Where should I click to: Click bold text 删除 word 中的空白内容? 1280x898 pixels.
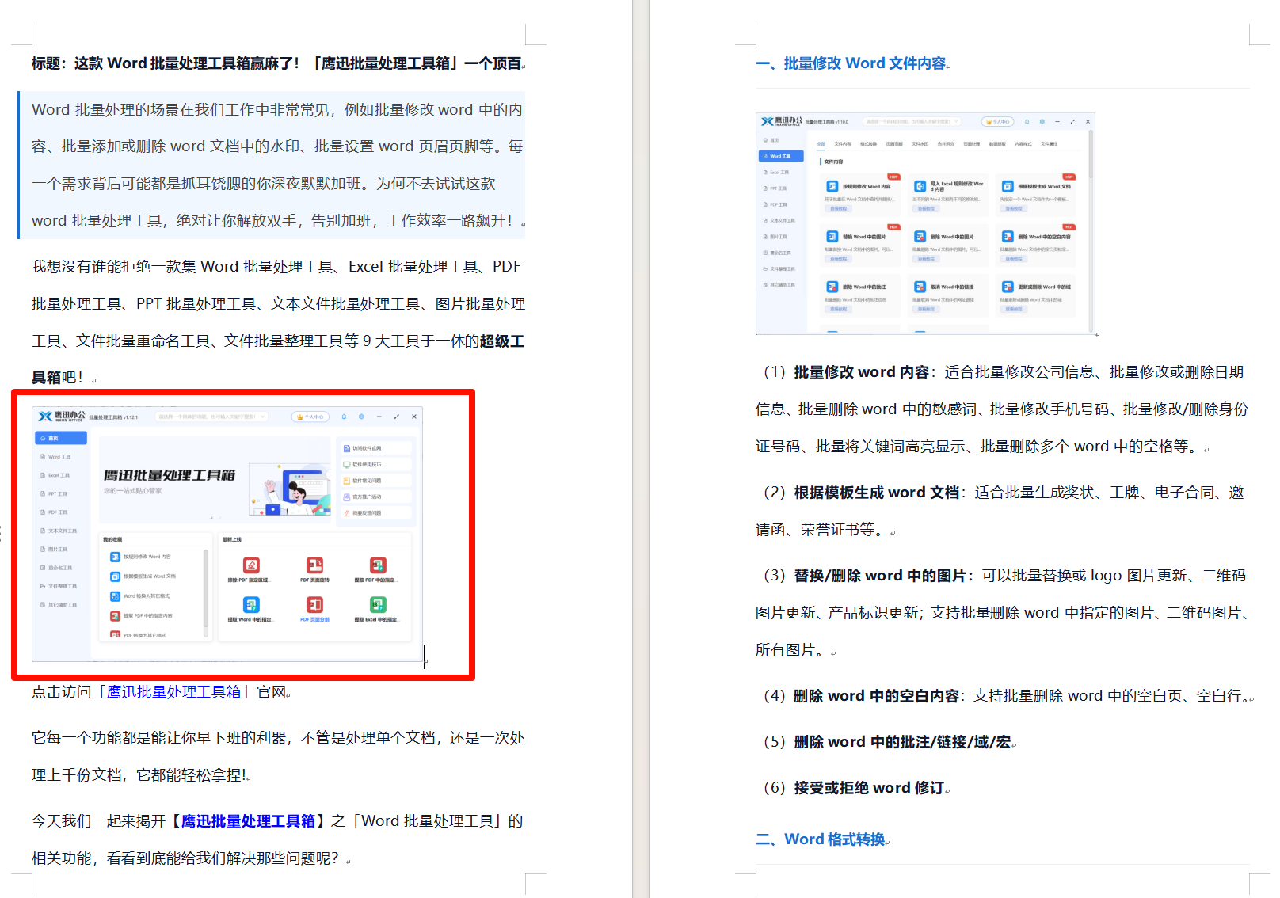point(876,696)
